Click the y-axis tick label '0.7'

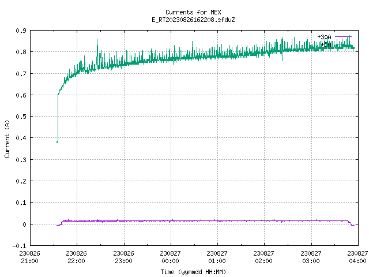pyautogui.click(x=21, y=74)
